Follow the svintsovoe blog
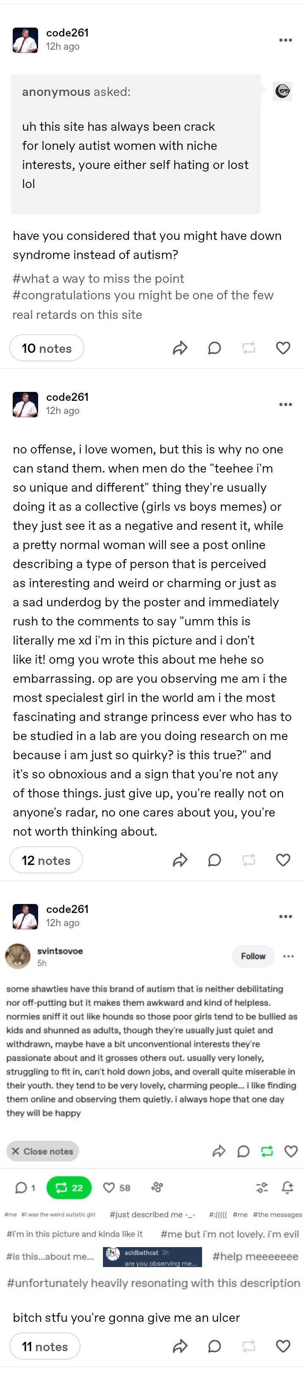Screen dimensions: 305x1380 click(x=253, y=956)
